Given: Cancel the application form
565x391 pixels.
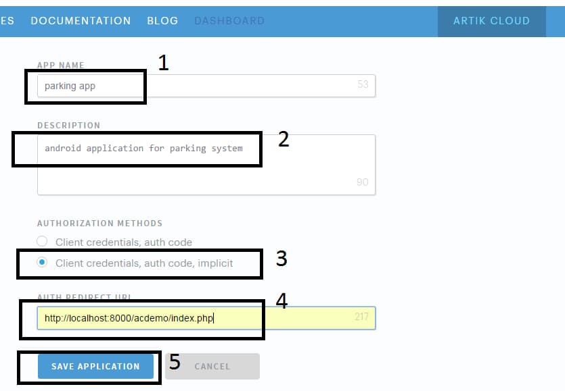Looking at the screenshot, I should click(x=212, y=366).
